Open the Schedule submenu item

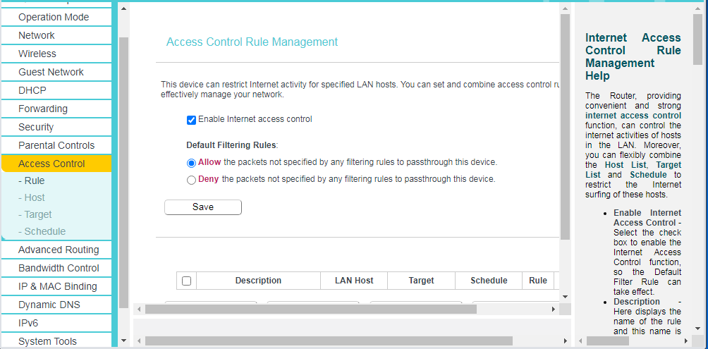point(42,231)
